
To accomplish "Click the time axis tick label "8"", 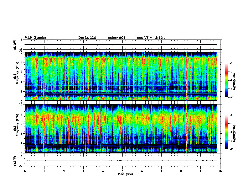I will (181, 171).
